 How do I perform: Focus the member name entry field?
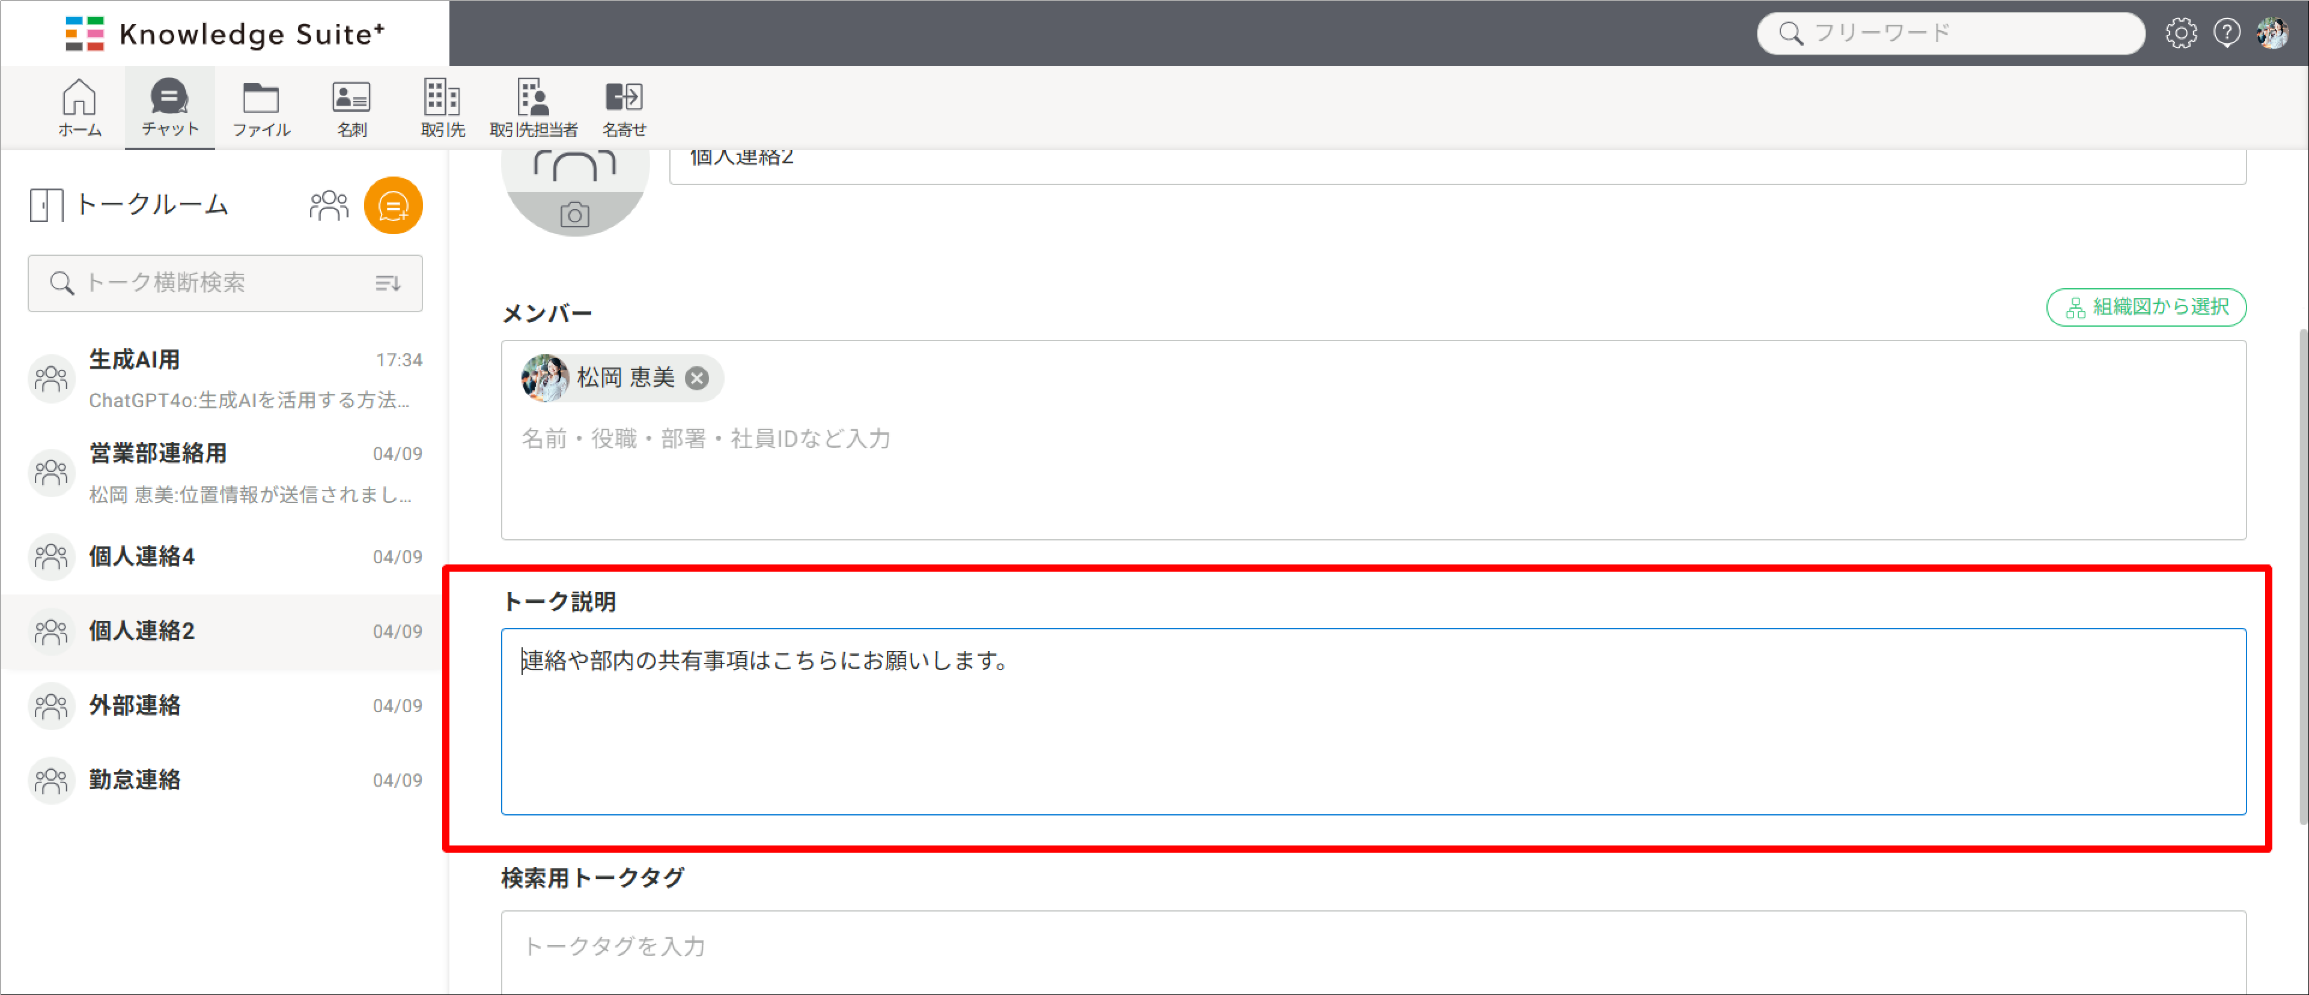pyautogui.click(x=1374, y=439)
